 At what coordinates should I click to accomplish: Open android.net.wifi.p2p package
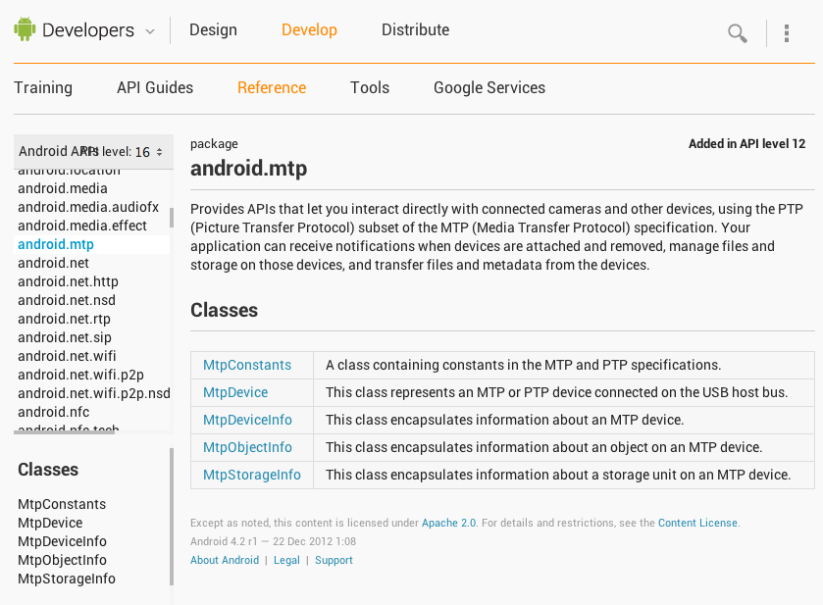coord(80,375)
